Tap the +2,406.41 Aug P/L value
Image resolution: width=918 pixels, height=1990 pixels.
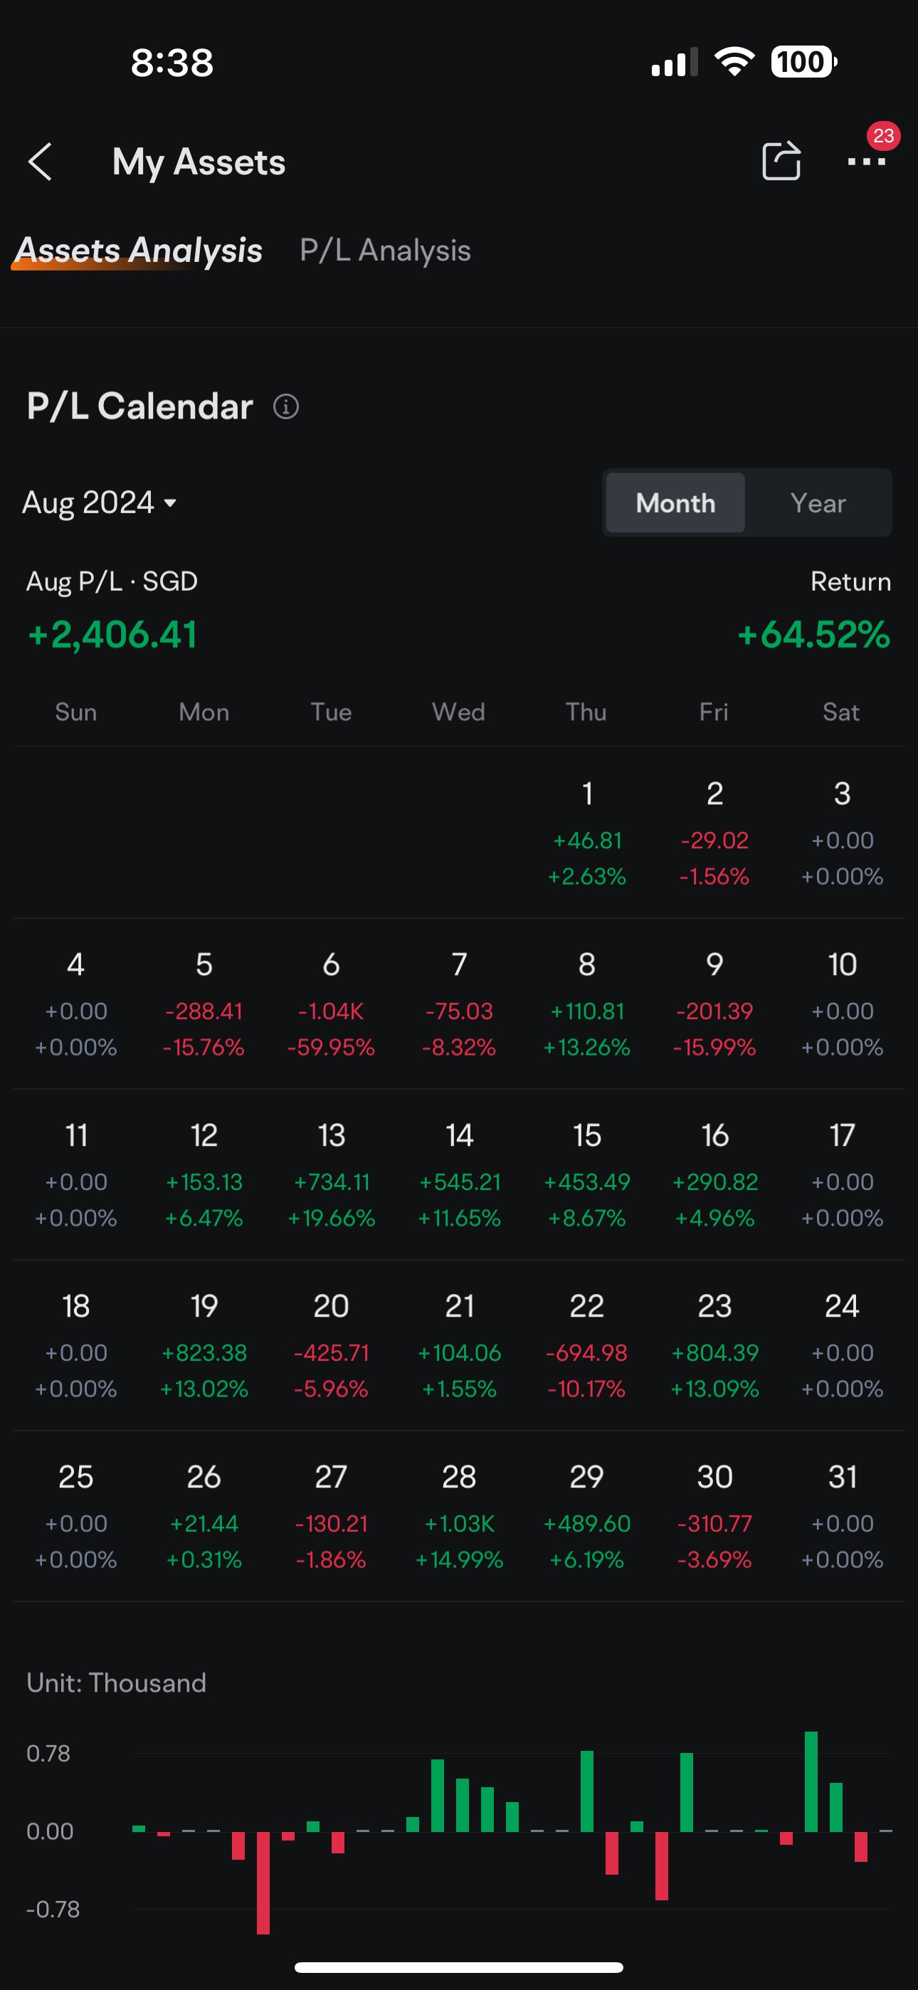[113, 635]
